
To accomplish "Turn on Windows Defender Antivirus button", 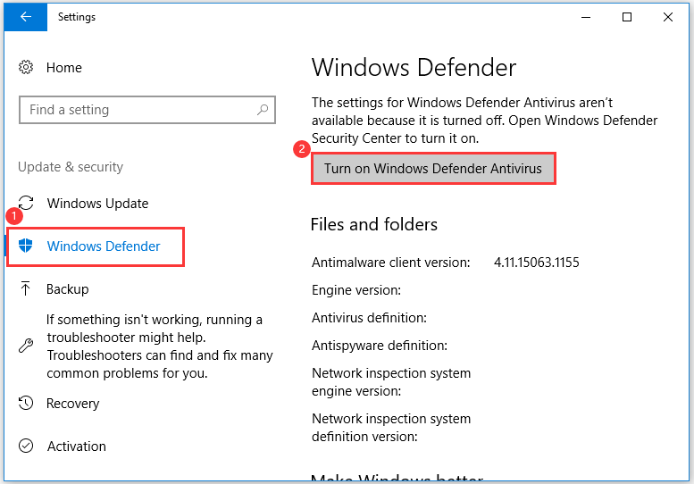I will 433,169.
